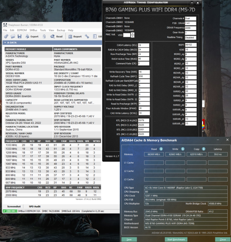Click the tREFI value field
This screenshot has height=242, width=231.
[191, 45]
